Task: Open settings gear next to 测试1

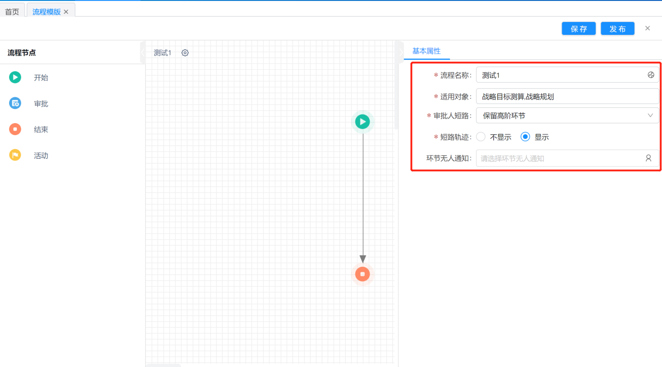Action: pos(185,53)
